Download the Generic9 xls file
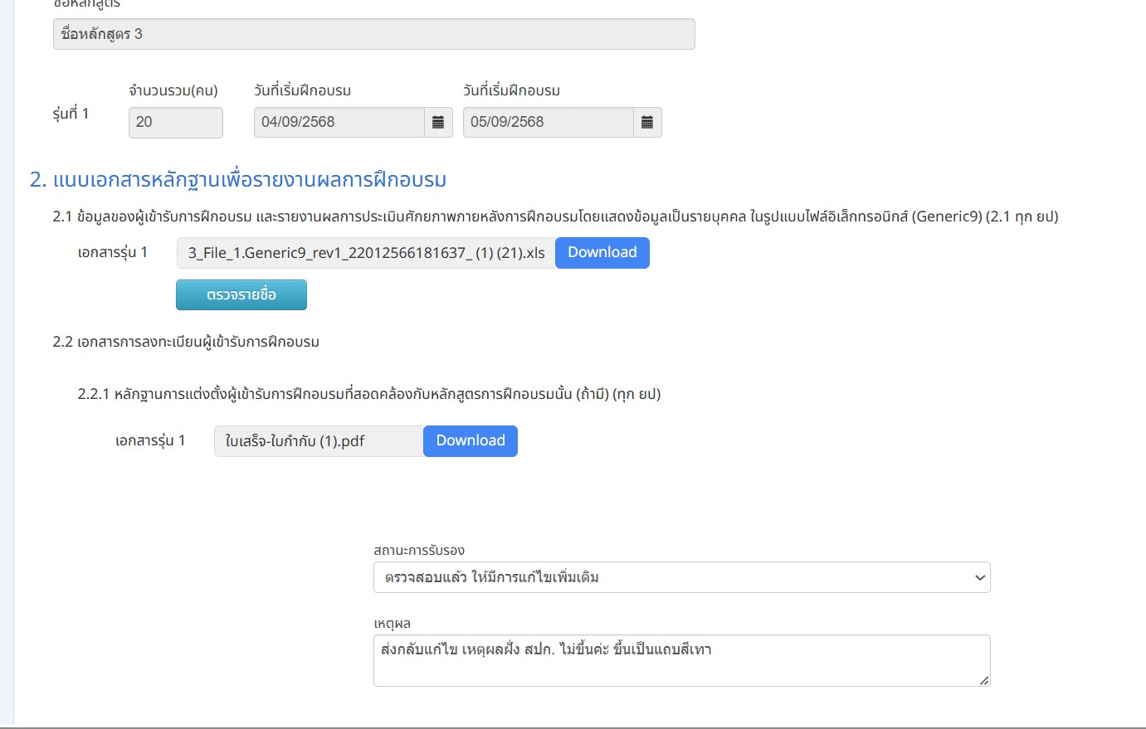1146x729 pixels. (602, 253)
